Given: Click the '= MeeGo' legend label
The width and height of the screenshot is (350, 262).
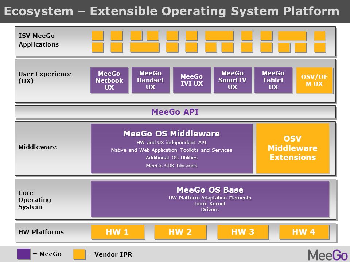Looking at the screenshot, I should tap(47, 254).
